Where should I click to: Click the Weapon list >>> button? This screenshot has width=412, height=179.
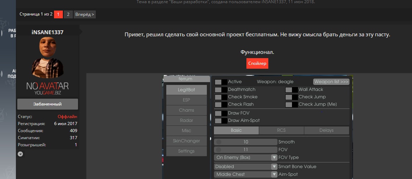click(x=331, y=82)
